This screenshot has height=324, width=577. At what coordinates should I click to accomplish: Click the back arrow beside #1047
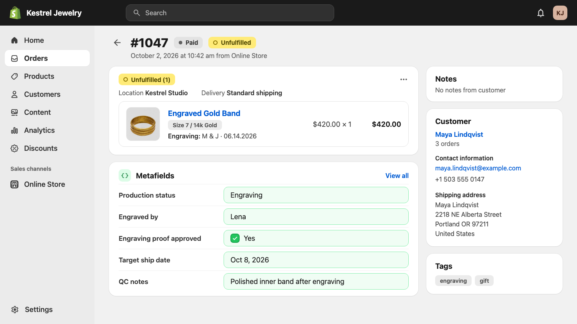tap(117, 43)
